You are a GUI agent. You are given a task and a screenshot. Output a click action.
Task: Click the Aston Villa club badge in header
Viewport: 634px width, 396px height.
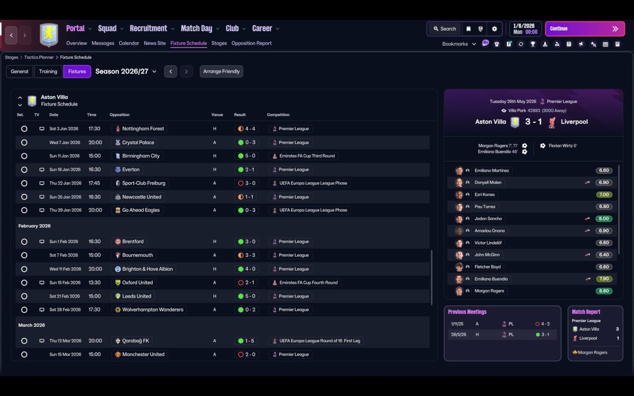49,35
